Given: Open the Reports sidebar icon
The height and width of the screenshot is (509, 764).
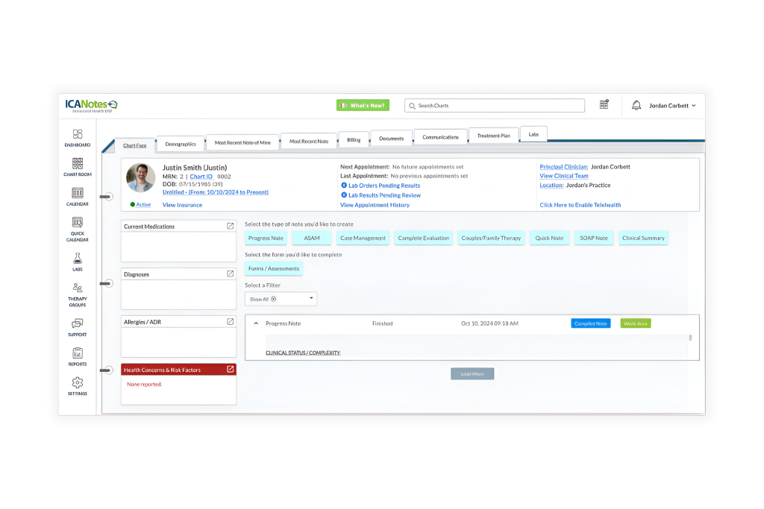Looking at the screenshot, I should click(78, 354).
